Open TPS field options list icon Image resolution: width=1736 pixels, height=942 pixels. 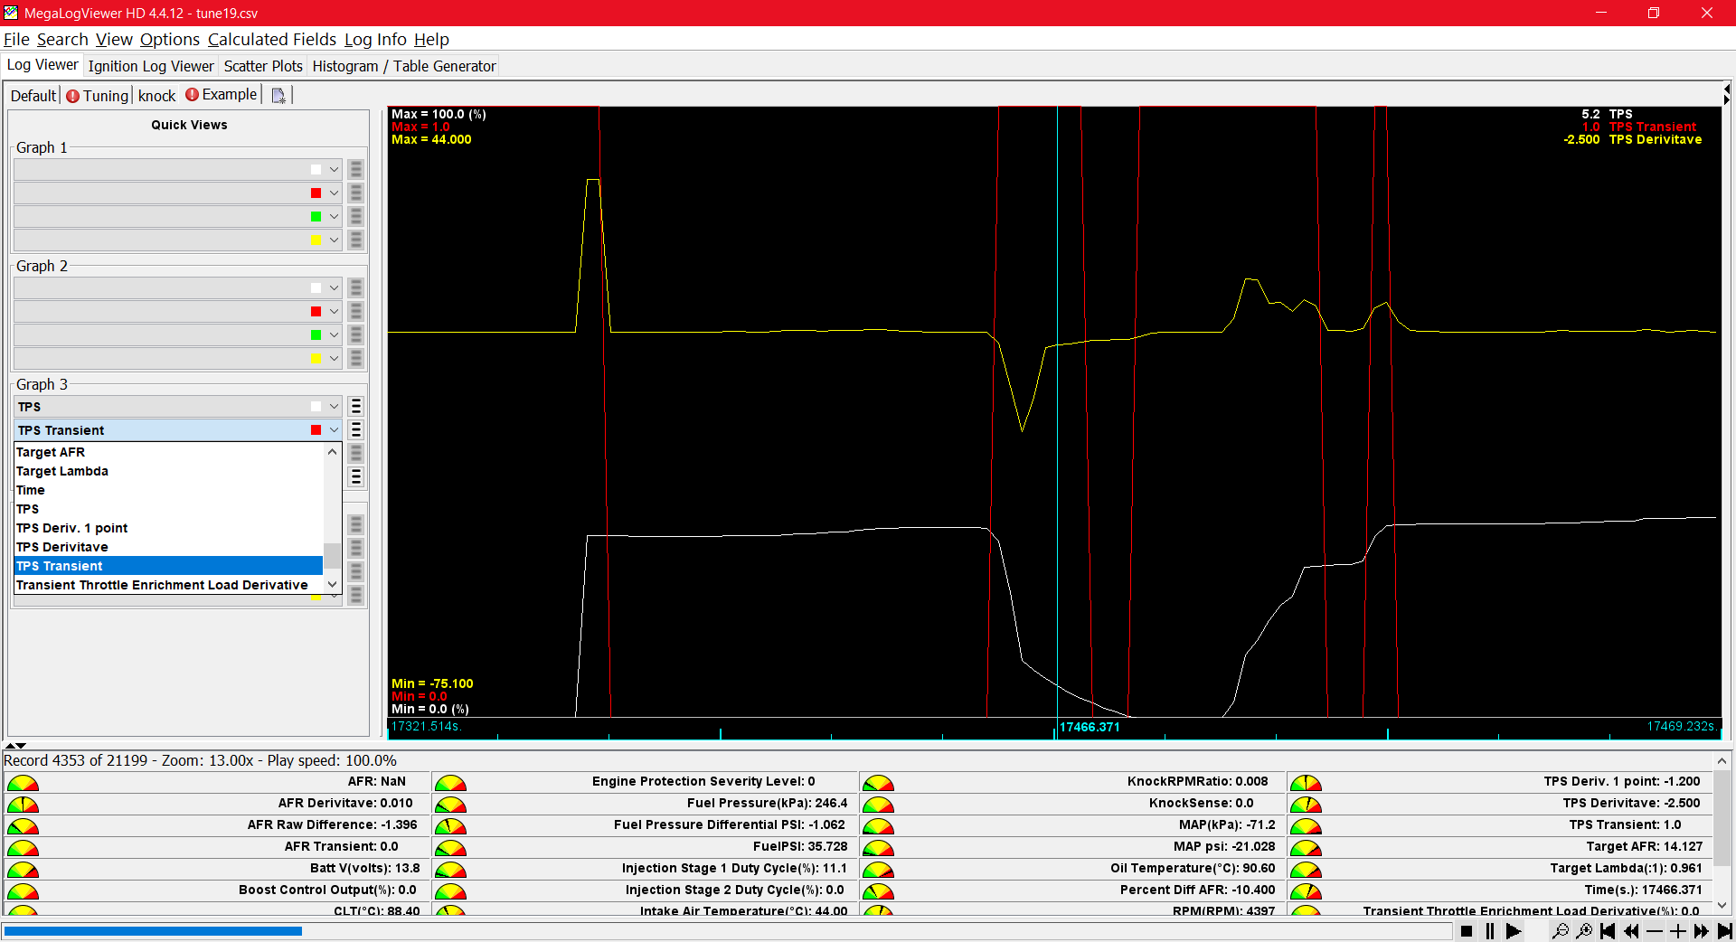356,407
